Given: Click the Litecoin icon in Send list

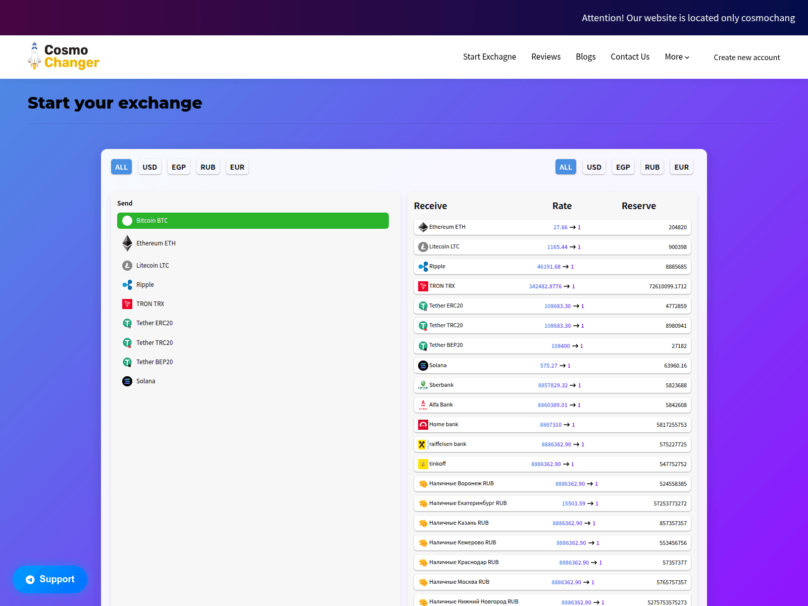Looking at the screenshot, I should (127, 266).
